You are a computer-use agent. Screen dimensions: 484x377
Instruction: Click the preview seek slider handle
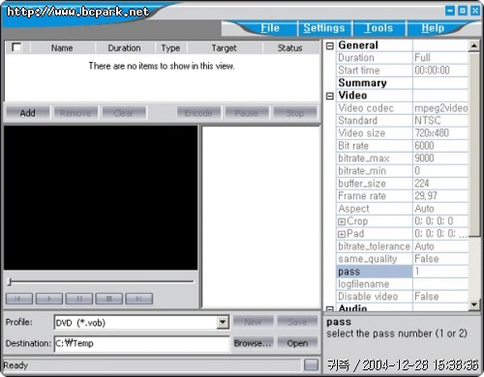[x=10, y=282]
